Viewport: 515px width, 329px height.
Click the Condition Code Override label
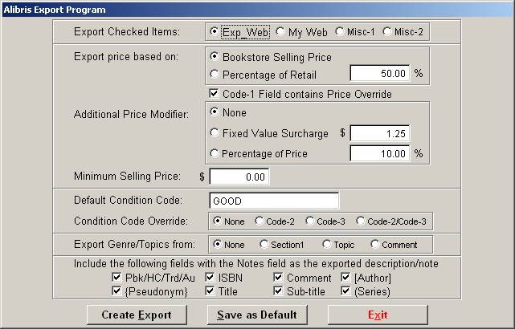[131, 221]
